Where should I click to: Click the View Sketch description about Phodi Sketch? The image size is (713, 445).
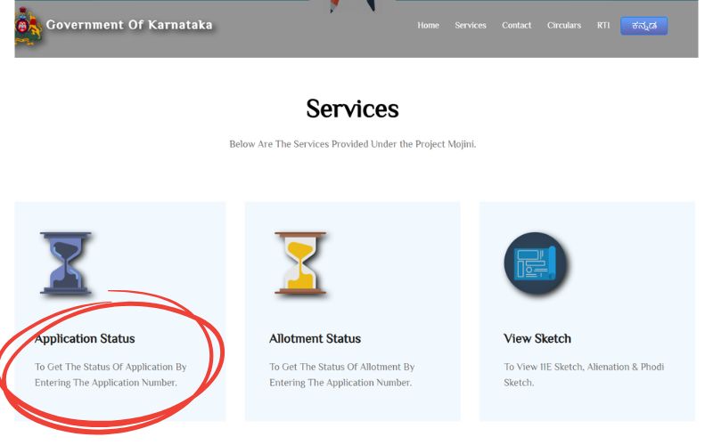(584, 375)
